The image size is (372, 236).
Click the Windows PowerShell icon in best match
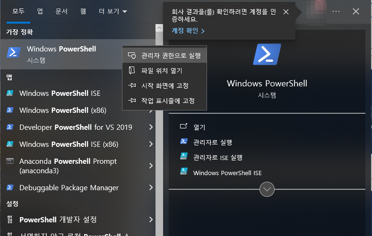pyautogui.click(x=14, y=52)
